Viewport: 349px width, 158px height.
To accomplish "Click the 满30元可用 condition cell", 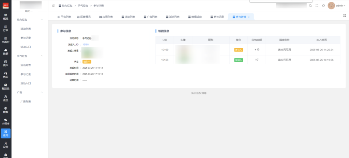I will click(285, 60).
